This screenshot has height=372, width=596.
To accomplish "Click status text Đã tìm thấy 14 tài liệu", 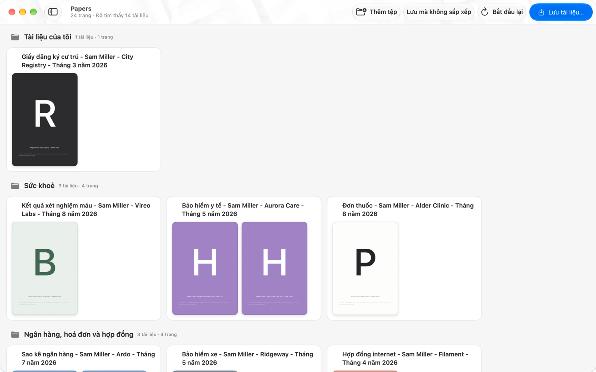I will [122, 16].
